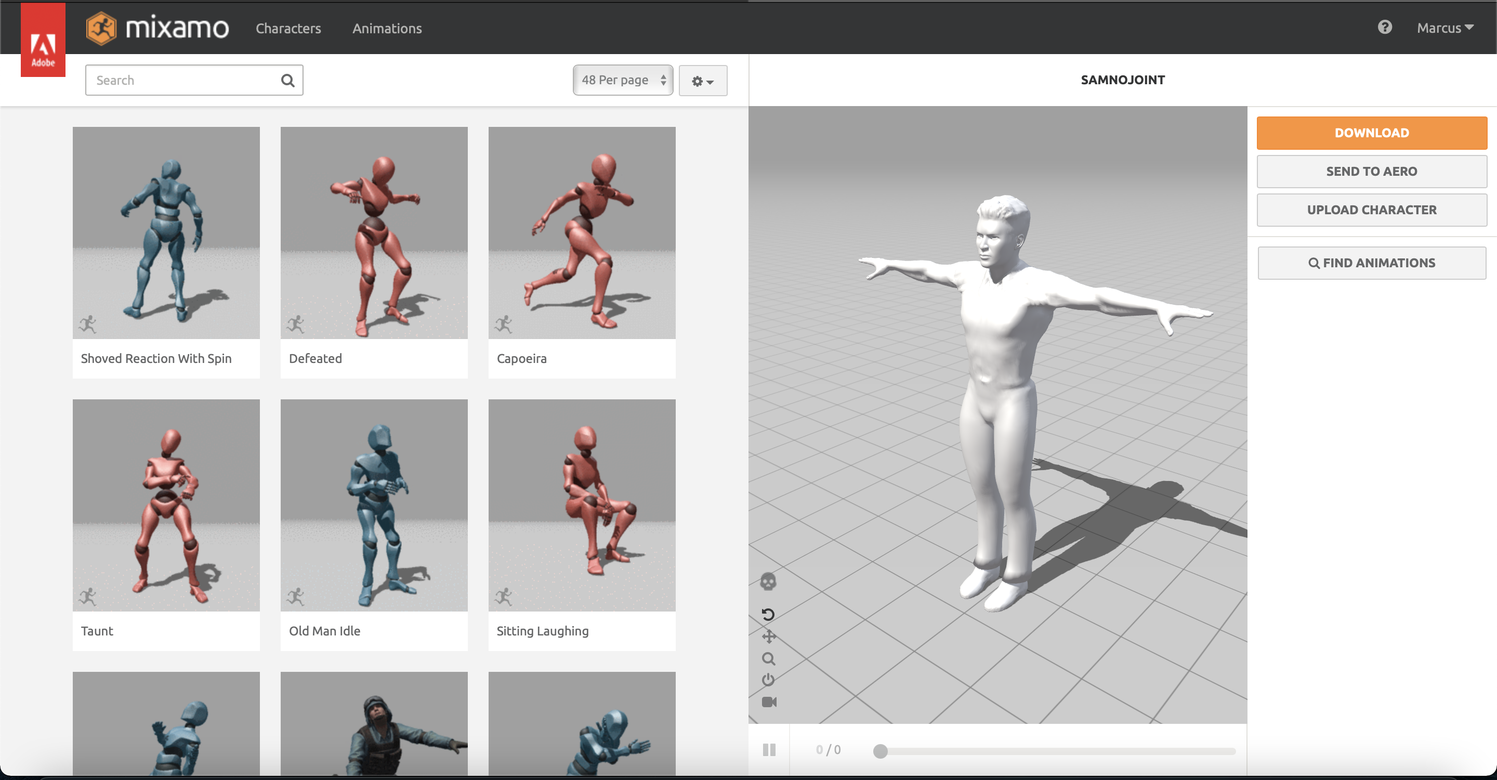Pause the animation playback
The width and height of the screenshot is (1497, 780).
[x=769, y=750]
